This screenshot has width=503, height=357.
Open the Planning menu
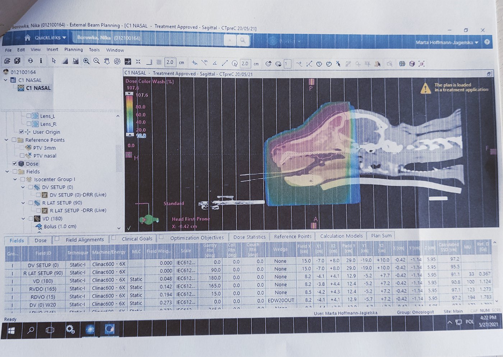tap(74, 50)
